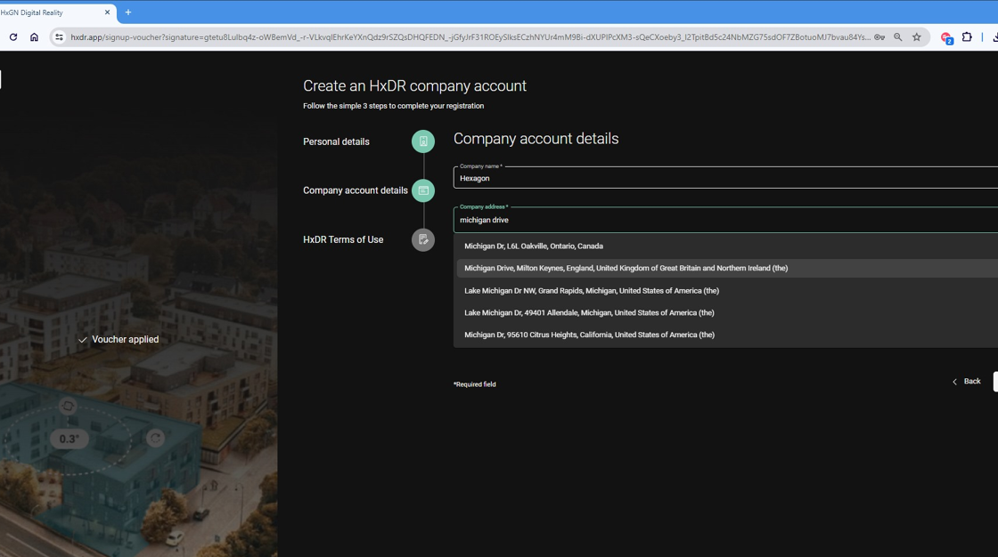
Task: Choose Michigan Dr, 95610 Citrus Heights suggestion
Action: click(727, 335)
